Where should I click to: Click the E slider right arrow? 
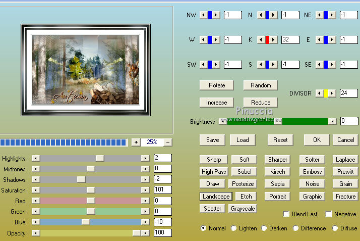[332, 40]
